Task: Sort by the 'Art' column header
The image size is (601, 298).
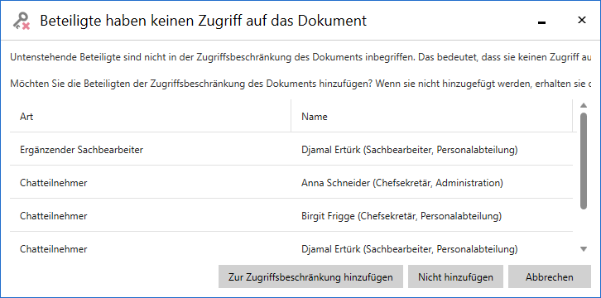Action: click(x=151, y=116)
